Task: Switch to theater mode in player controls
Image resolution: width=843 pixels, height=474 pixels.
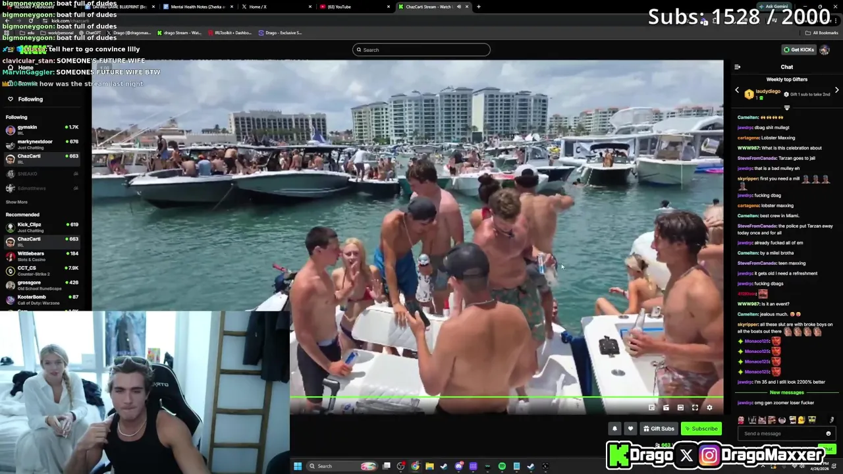Action: click(x=680, y=408)
